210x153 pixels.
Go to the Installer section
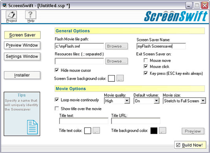point(22,75)
